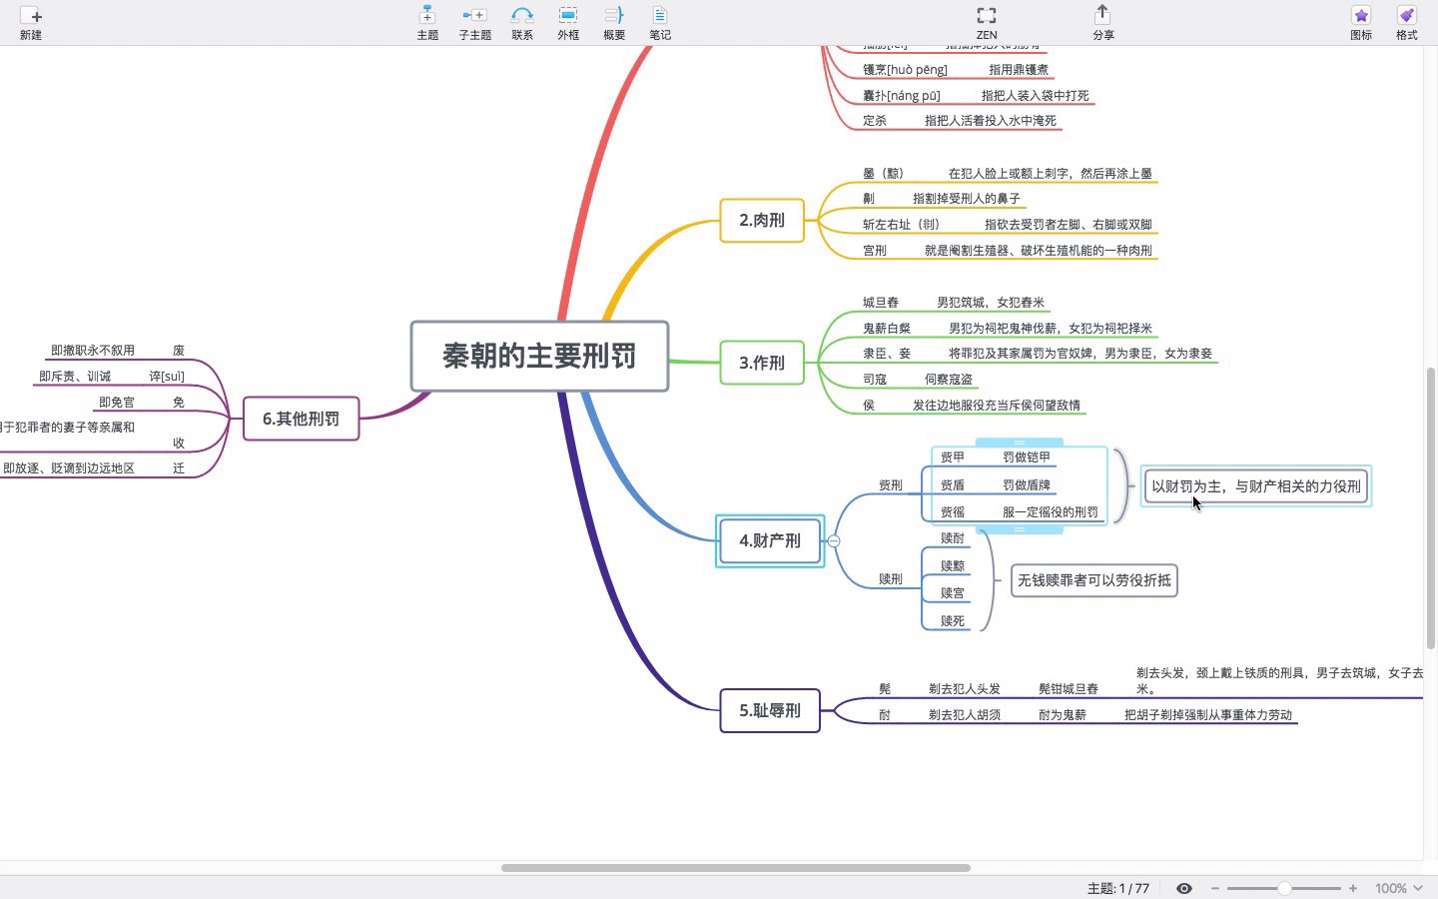
Task: Collapse the 4.财产刑 branch
Action: (x=834, y=540)
